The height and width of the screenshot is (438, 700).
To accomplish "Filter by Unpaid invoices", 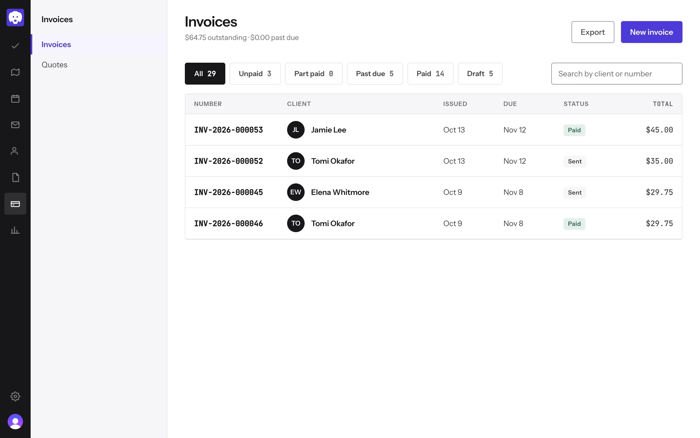I will point(255,74).
